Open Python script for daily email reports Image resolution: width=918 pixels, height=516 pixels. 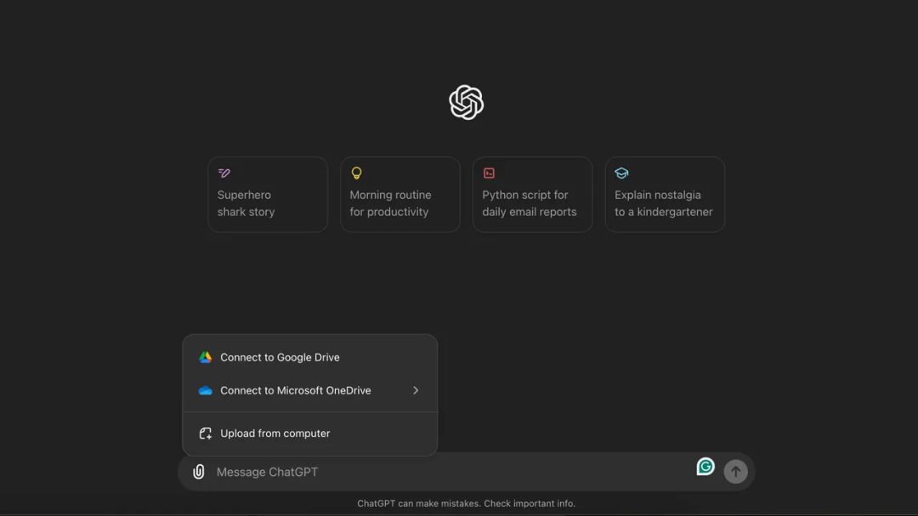point(532,195)
